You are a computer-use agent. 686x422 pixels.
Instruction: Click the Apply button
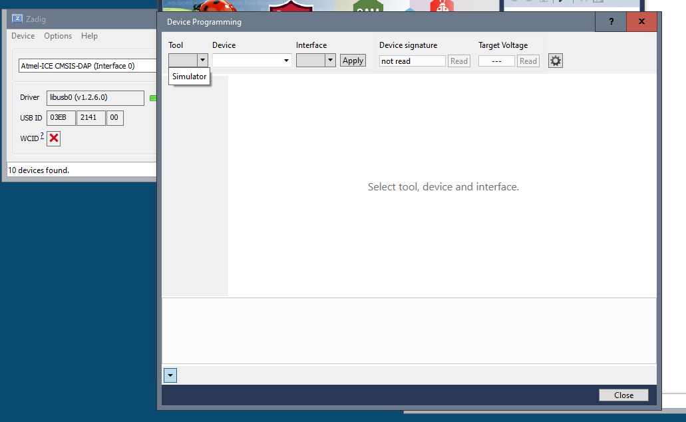click(353, 61)
